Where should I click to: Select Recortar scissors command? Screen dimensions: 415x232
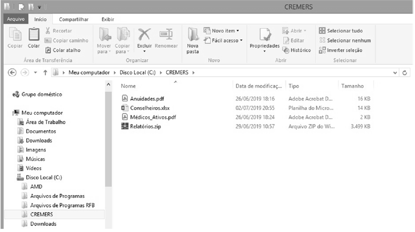pyautogui.click(x=59, y=31)
